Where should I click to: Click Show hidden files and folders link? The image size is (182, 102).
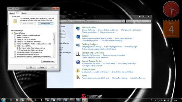coord(122,72)
